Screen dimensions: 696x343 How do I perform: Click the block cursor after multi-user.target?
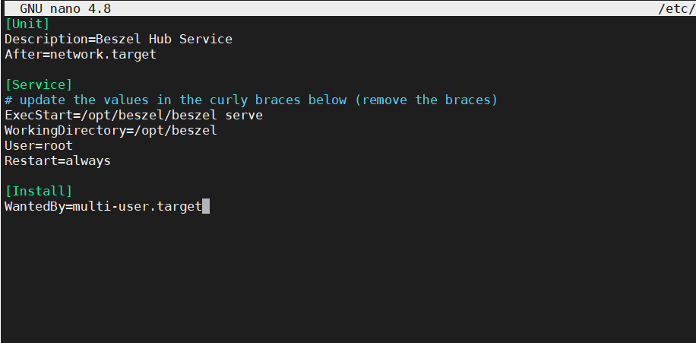coord(206,206)
